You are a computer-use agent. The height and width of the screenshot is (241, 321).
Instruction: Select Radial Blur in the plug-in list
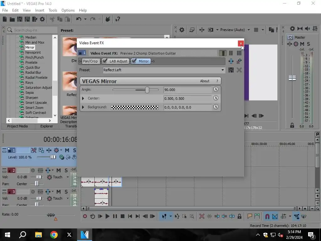point(33,72)
